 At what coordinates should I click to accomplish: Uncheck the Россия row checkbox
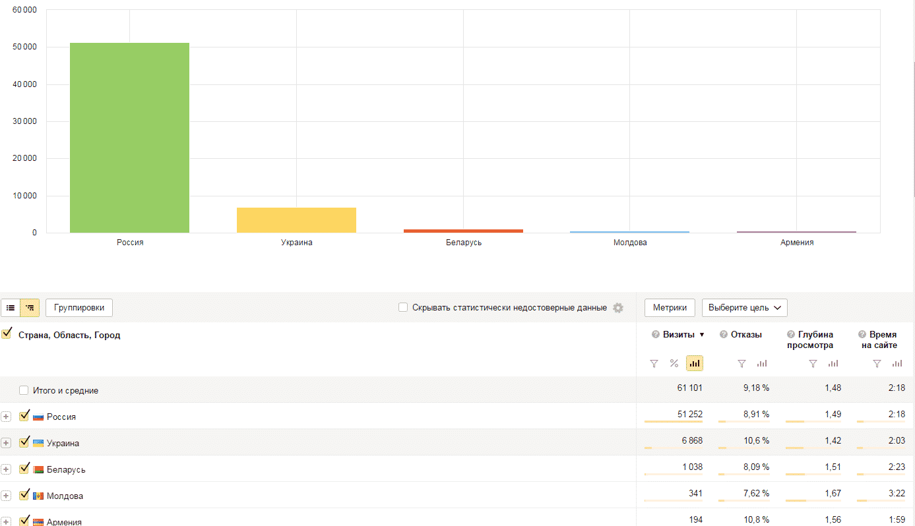point(24,416)
